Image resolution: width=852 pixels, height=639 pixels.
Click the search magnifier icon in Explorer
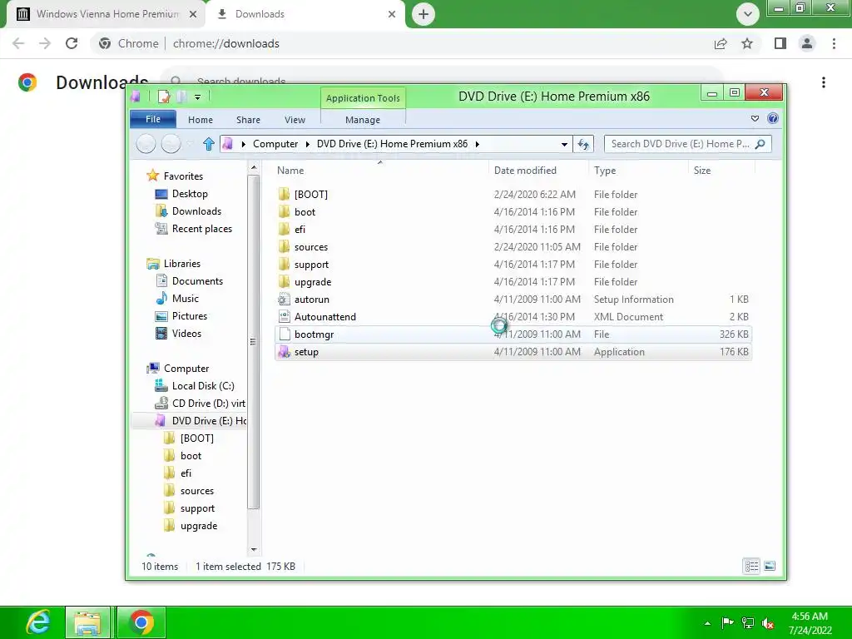coord(760,144)
